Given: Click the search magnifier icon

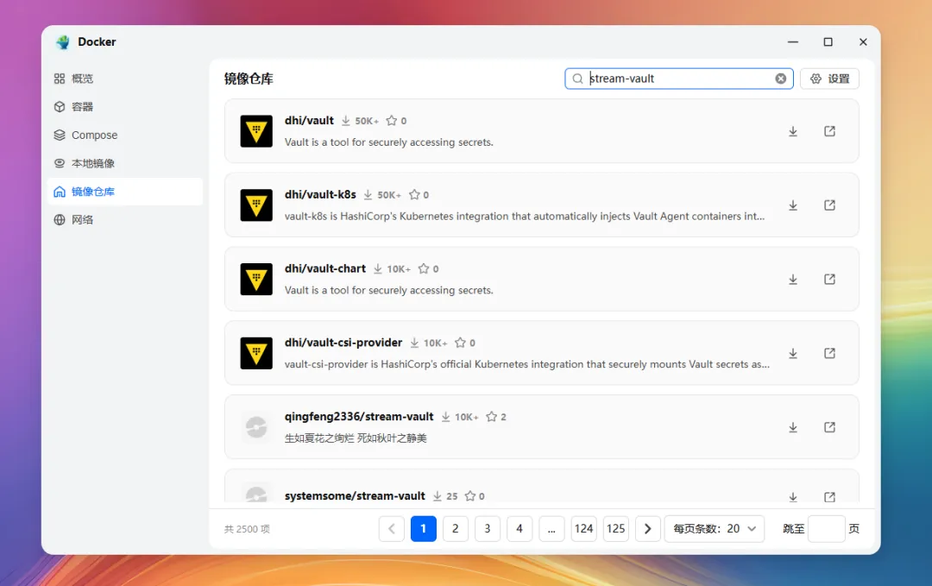Looking at the screenshot, I should point(577,79).
